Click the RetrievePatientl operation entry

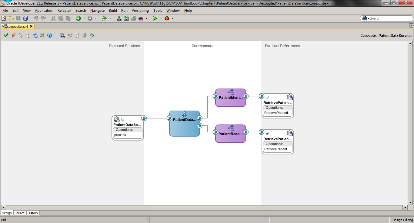[278, 113]
